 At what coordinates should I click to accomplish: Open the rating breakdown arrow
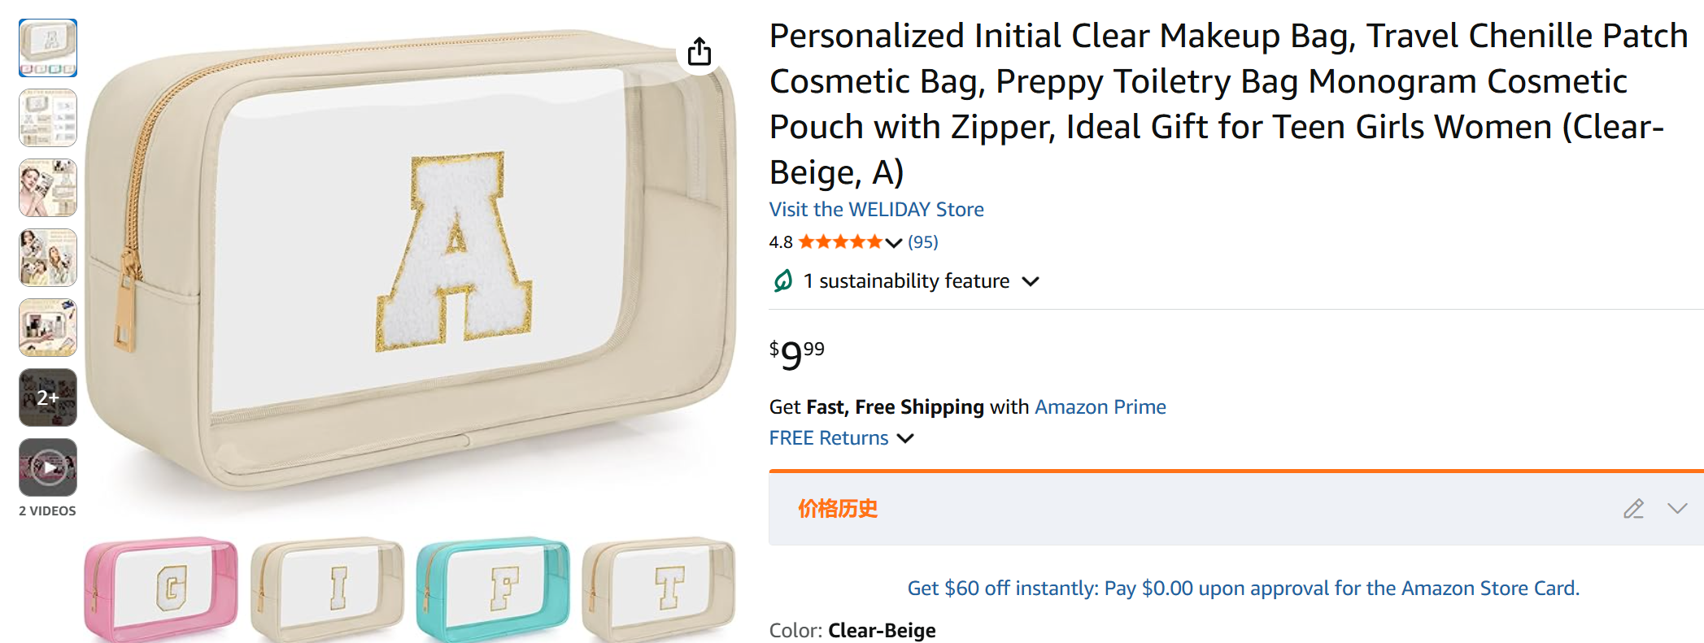click(x=894, y=242)
